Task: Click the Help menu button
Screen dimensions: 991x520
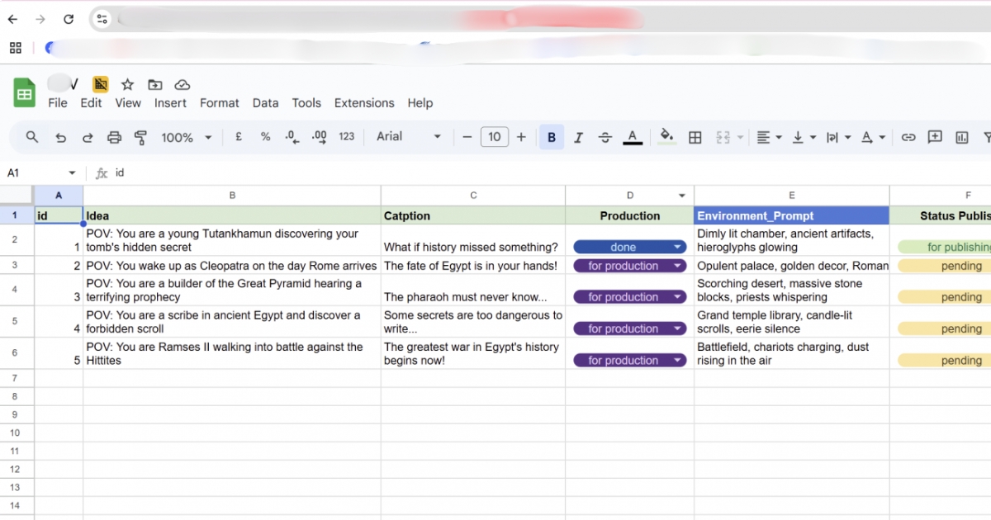Action: (x=420, y=102)
